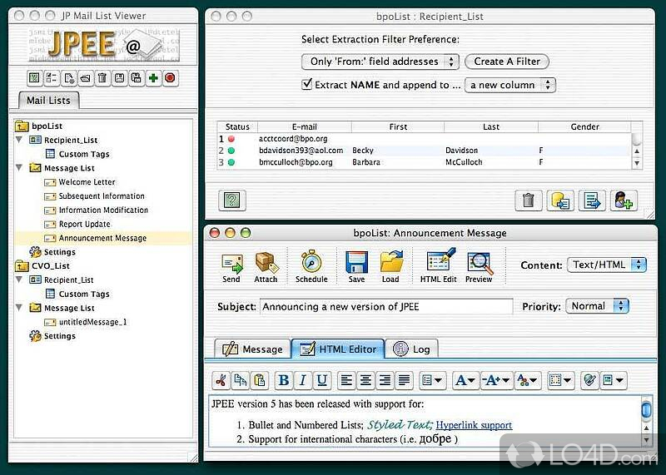This screenshot has width=666, height=475.
Task: Uncheck the Extract NAME checkbox
Action: (x=307, y=85)
